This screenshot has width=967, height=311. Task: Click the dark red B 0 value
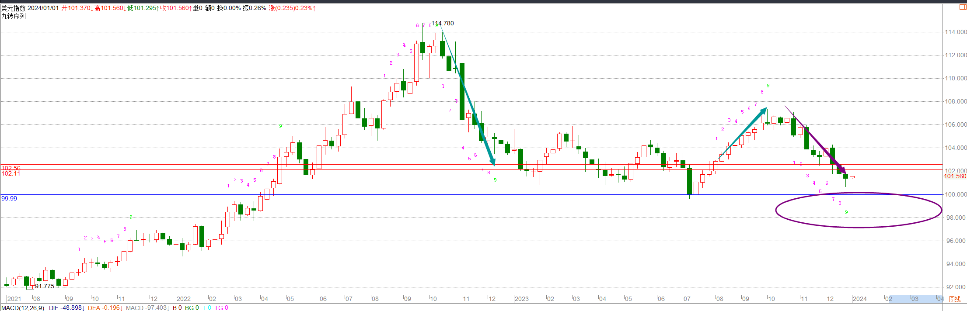tap(177, 308)
